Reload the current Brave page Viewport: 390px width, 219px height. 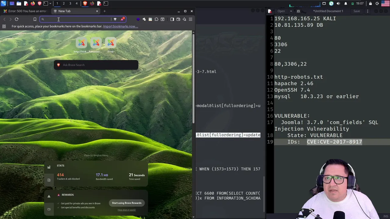click(x=16, y=19)
